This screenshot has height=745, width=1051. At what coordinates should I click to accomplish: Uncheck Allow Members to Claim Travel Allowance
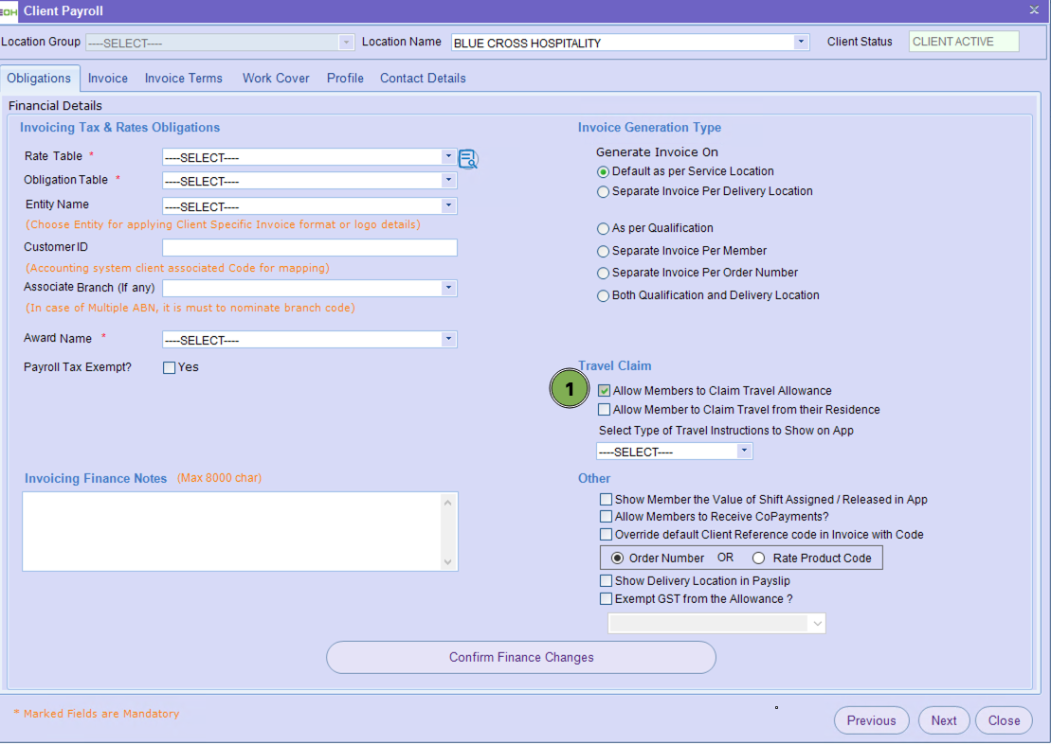pyautogui.click(x=605, y=390)
